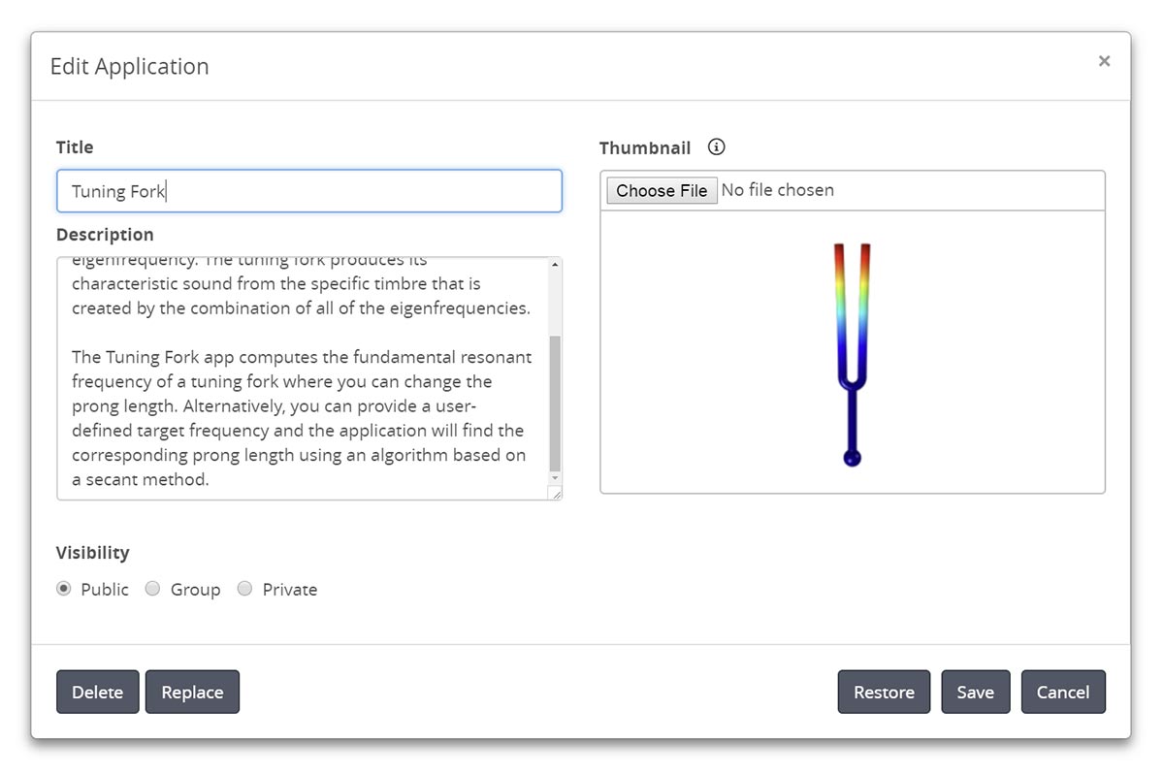
Task: Click the description scrollbar up arrow
Action: point(555,265)
